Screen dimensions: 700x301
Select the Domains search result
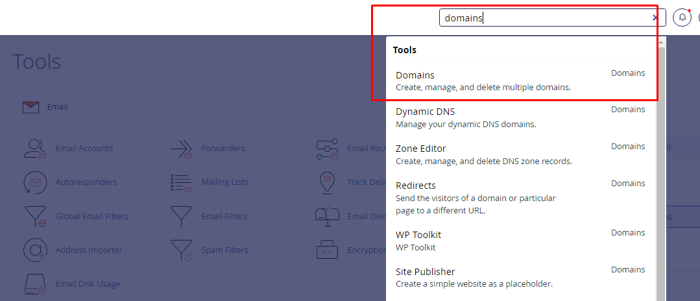pyautogui.click(x=520, y=81)
